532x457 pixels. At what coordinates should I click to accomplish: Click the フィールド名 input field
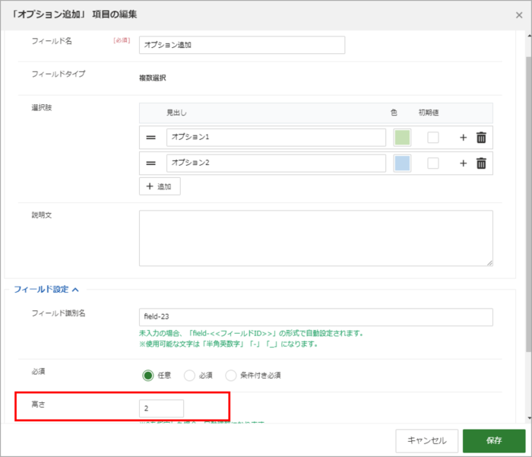[242, 45]
